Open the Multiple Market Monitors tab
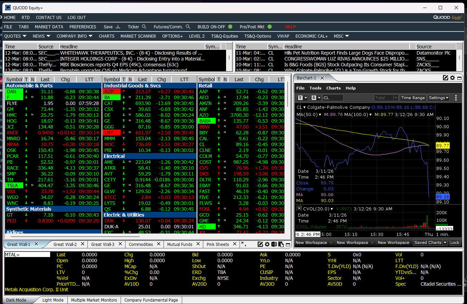 [94, 300]
